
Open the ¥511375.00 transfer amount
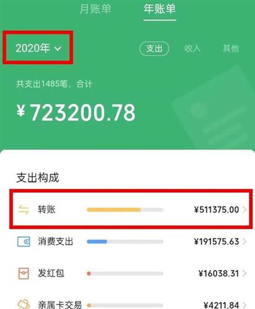coord(217,210)
